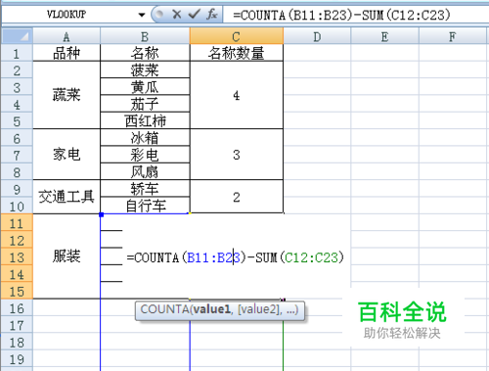The image size is (489, 371).
Task: Select column C header
Action: (x=237, y=36)
